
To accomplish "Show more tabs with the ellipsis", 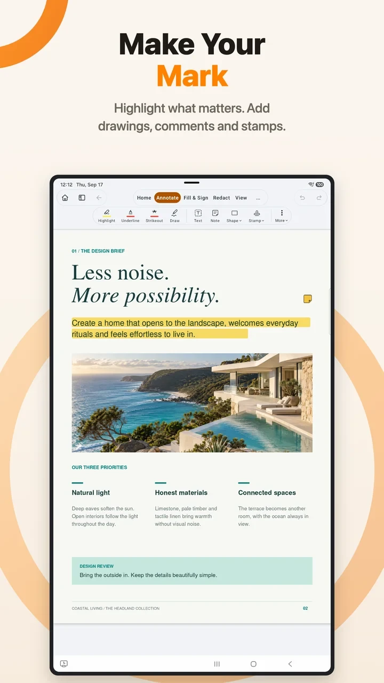I will [258, 198].
